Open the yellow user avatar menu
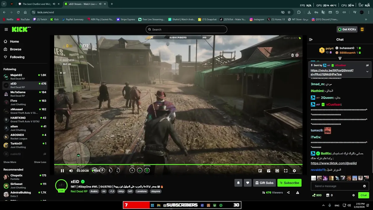The height and width of the screenshot is (210, 373). (362, 29)
